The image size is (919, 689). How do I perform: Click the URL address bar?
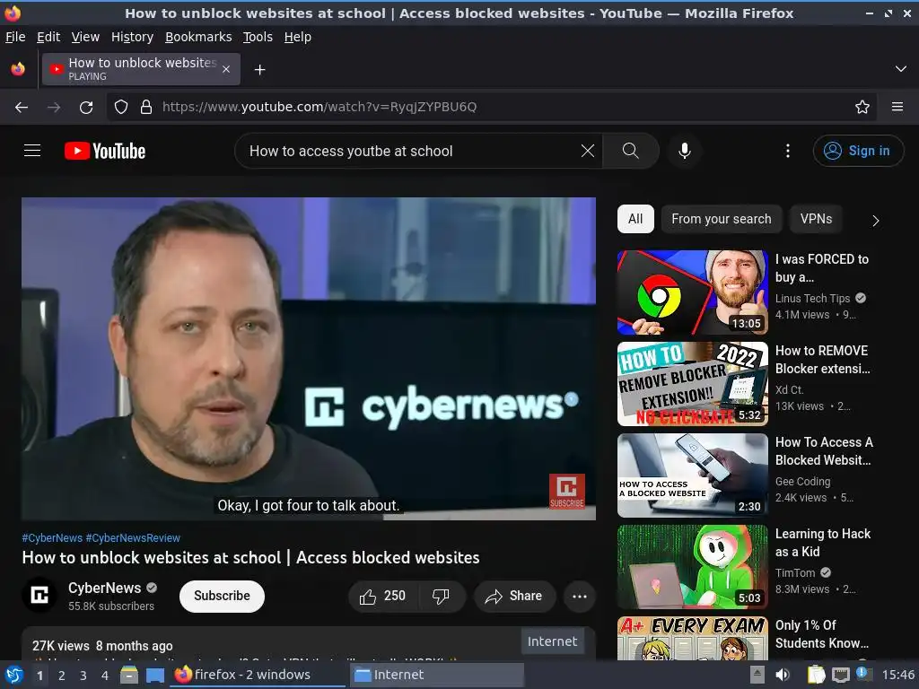493,108
